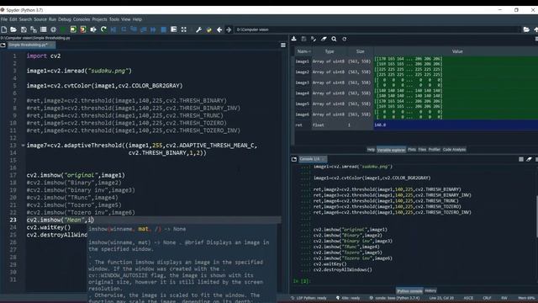The height and width of the screenshot is (303, 538).
Task: Open the Consoles menu
Action: point(82,19)
